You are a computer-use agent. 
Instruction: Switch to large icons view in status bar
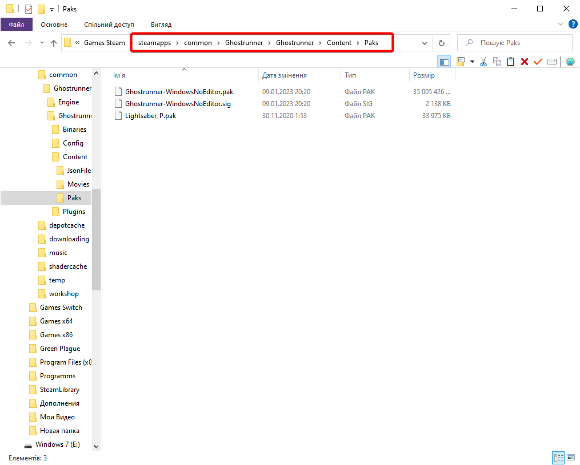(x=571, y=458)
